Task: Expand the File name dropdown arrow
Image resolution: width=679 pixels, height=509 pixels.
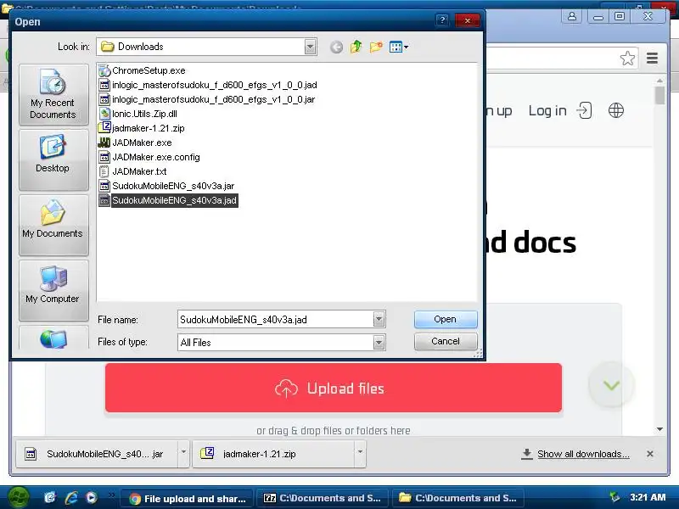Action: (x=379, y=320)
